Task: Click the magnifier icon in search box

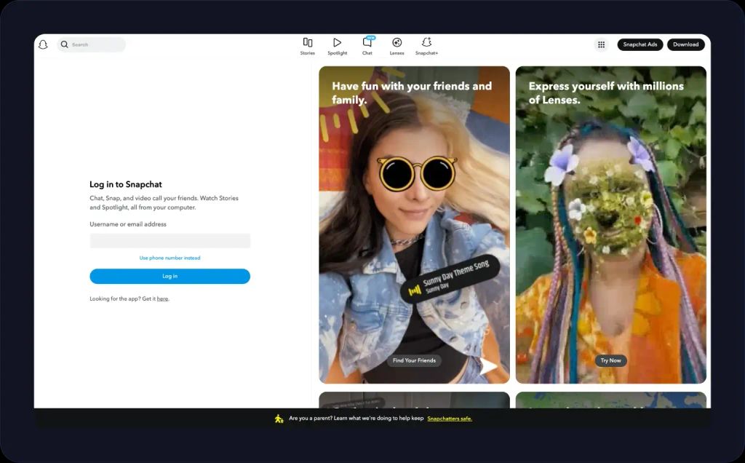Action: 65,44
